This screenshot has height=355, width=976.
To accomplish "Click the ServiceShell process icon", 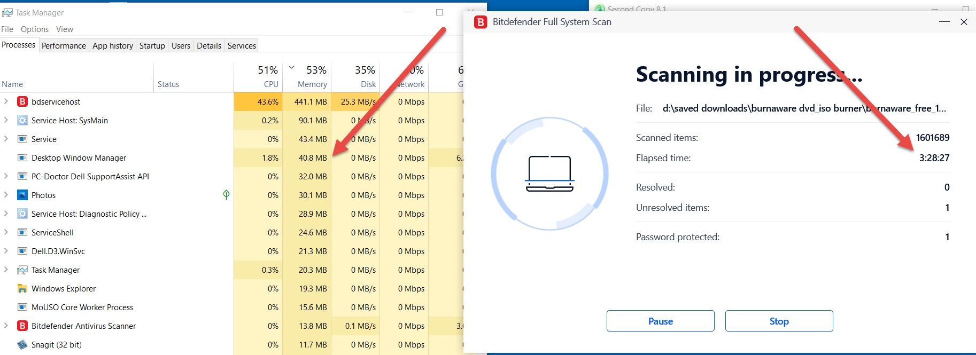I will (x=22, y=232).
